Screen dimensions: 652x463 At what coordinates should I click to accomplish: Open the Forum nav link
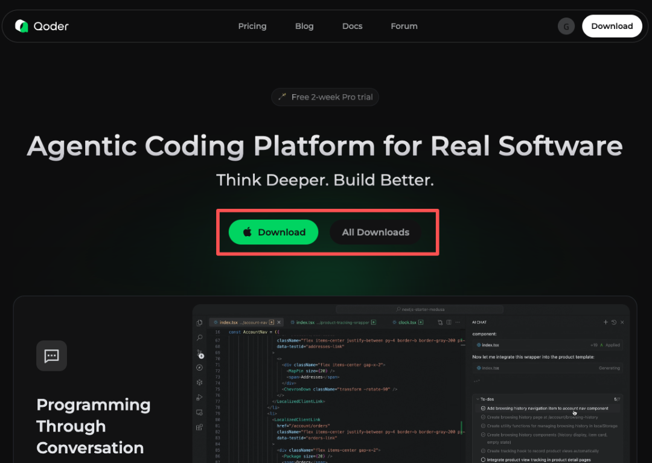point(404,26)
